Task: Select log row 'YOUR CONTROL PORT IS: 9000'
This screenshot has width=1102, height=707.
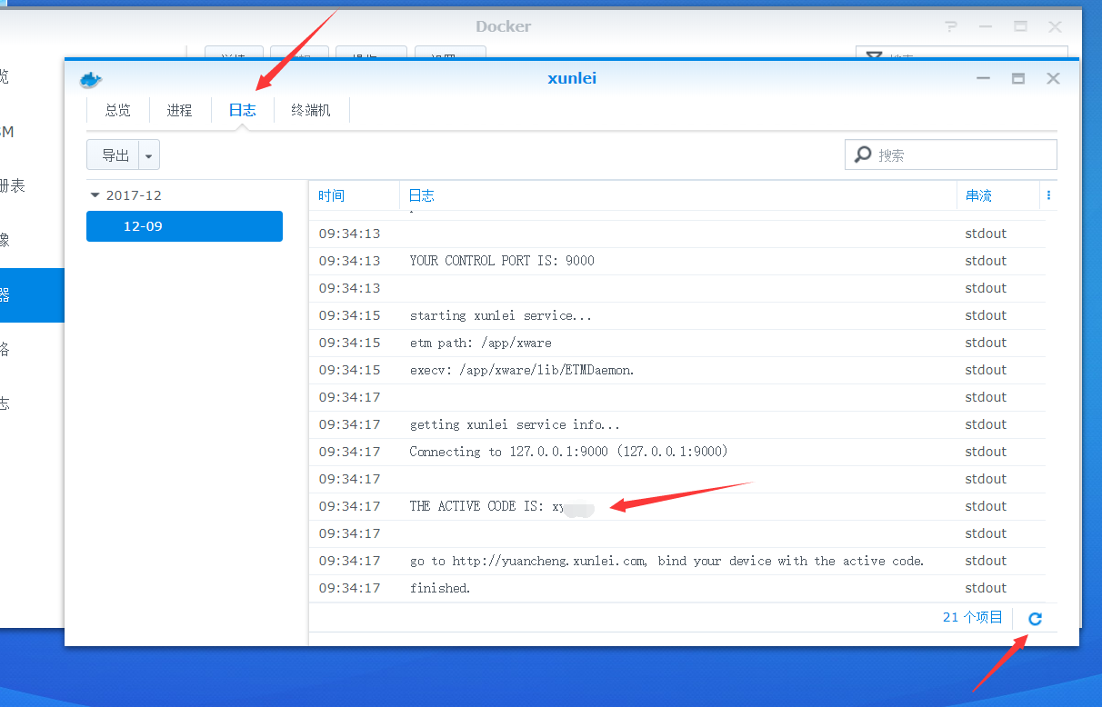Action: pyautogui.click(x=677, y=261)
